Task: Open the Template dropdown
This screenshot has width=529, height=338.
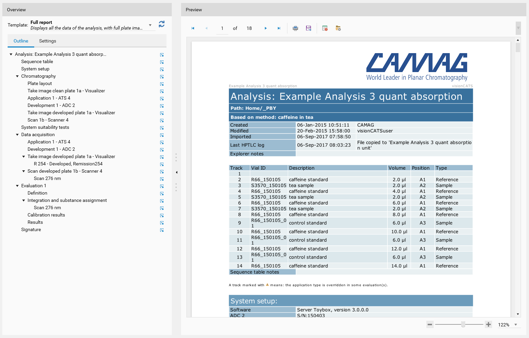Action: click(x=150, y=25)
